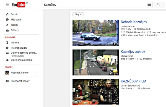Viewport: 166px width, 107px height.
Task: Click the Můj kanál person icon
Action: (7, 20)
